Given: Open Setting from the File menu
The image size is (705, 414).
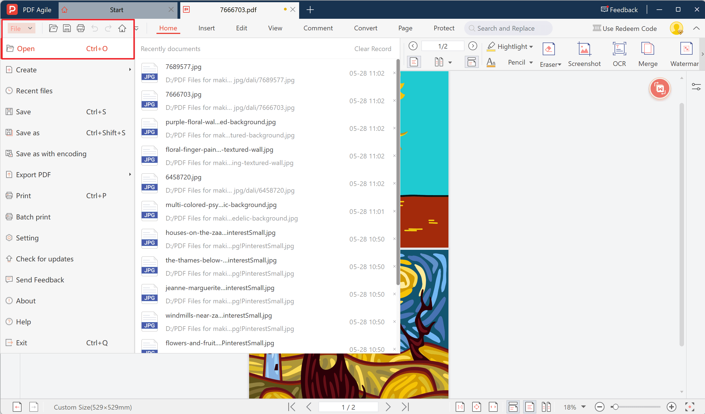Looking at the screenshot, I should pos(67,238).
